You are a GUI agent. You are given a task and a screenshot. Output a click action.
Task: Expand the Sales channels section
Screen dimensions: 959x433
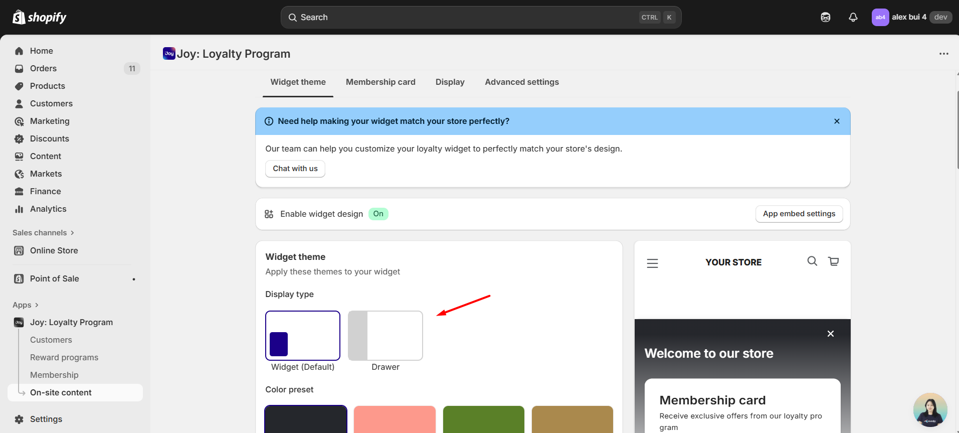(44, 233)
